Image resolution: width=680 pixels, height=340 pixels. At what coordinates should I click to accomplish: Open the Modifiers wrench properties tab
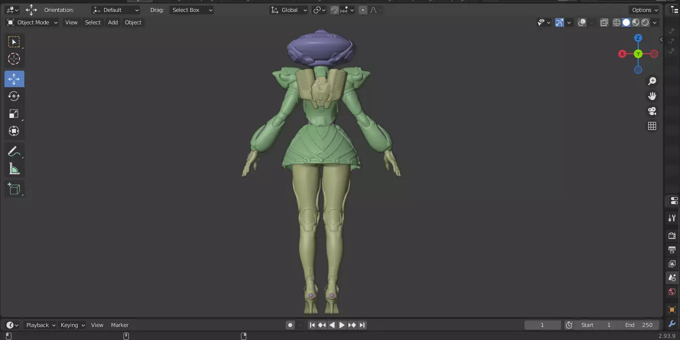pos(672,324)
